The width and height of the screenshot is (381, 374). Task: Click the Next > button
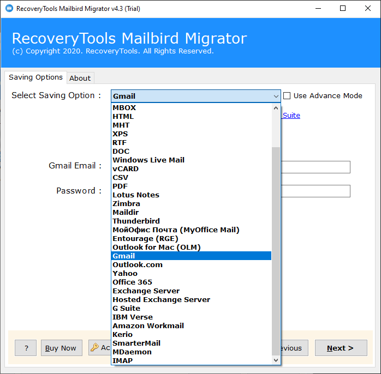tap(341, 348)
